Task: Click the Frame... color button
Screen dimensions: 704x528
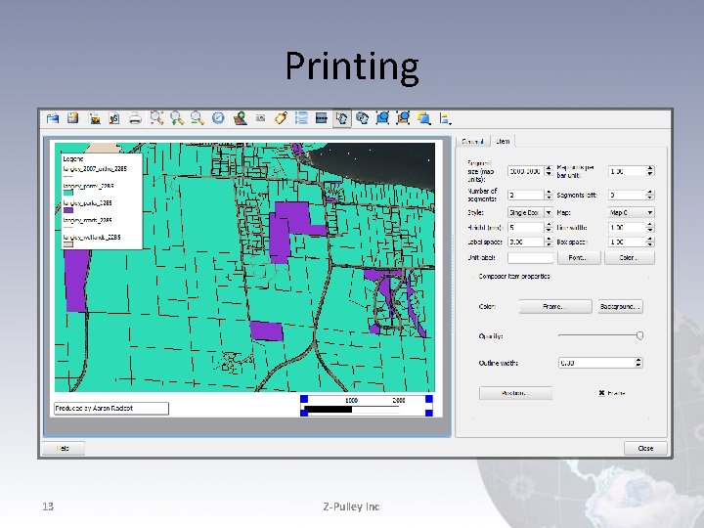Action: coord(555,307)
